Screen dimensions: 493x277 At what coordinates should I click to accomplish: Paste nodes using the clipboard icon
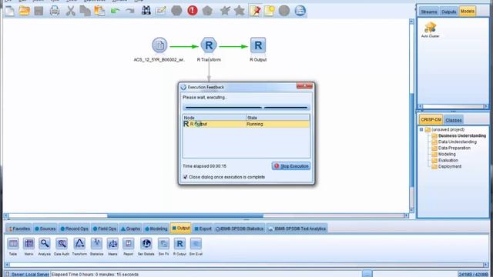[99, 11]
